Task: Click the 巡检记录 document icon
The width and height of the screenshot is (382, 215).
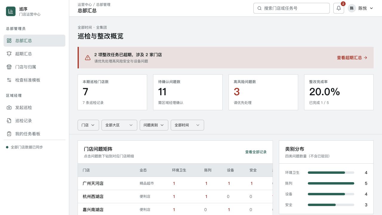Action: coord(9,121)
